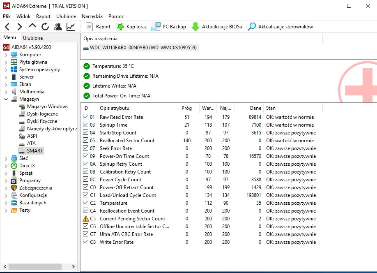
Task: Open the graph chart tool icon
Action: [x=71, y=26]
